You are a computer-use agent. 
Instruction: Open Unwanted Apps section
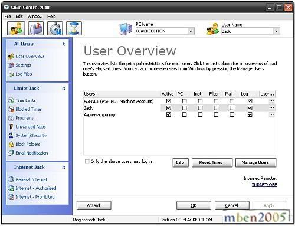[x=27, y=127]
